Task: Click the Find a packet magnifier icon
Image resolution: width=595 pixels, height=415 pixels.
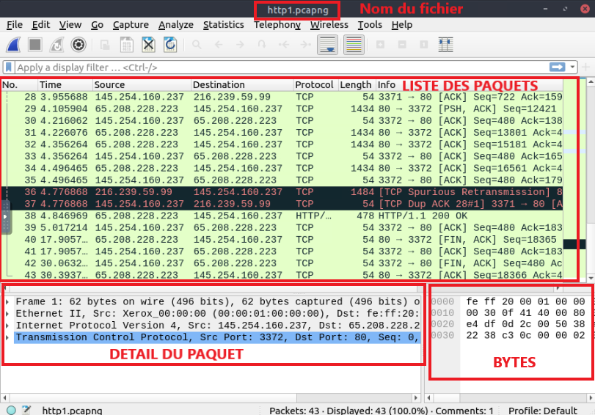Action: (x=197, y=45)
